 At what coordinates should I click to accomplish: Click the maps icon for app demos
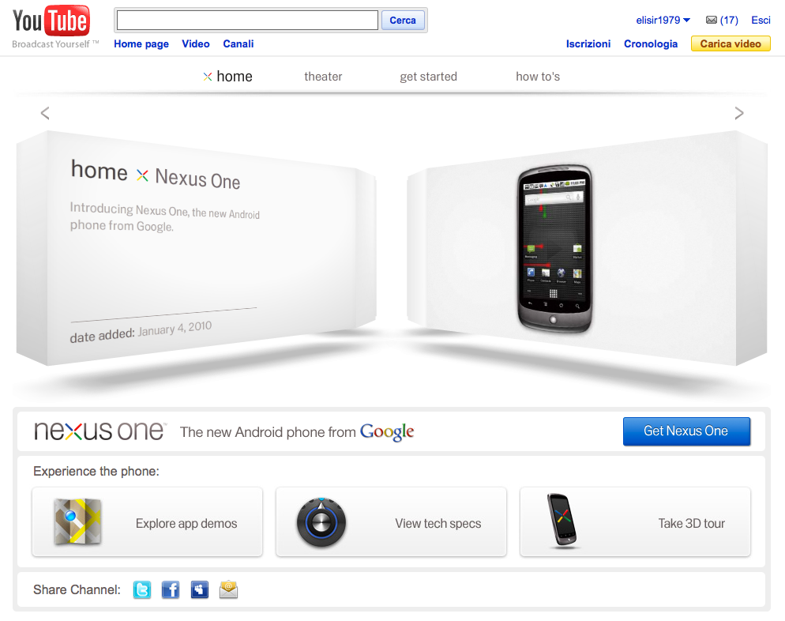pyautogui.click(x=77, y=521)
